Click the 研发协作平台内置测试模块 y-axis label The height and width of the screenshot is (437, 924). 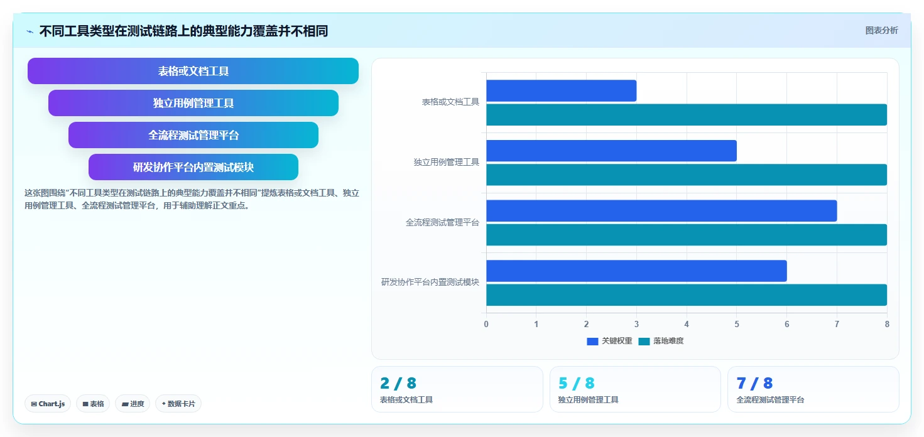(x=430, y=283)
